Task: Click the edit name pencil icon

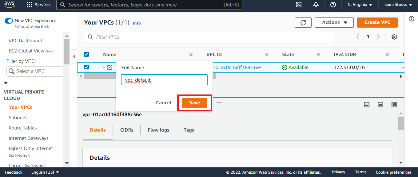Action: coord(109,67)
